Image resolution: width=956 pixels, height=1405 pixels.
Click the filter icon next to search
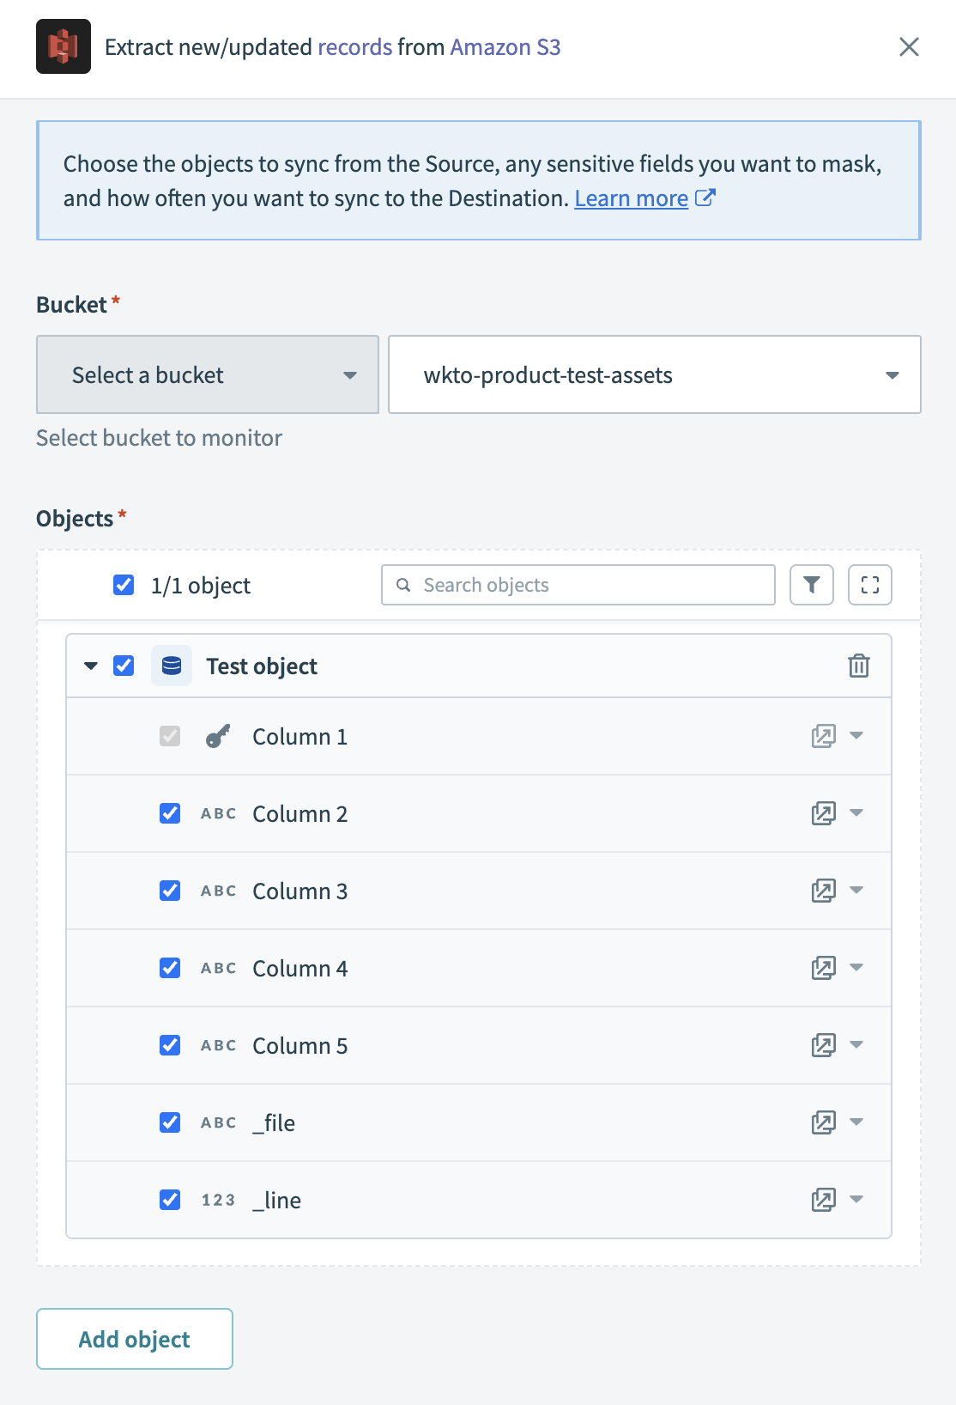pos(811,585)
